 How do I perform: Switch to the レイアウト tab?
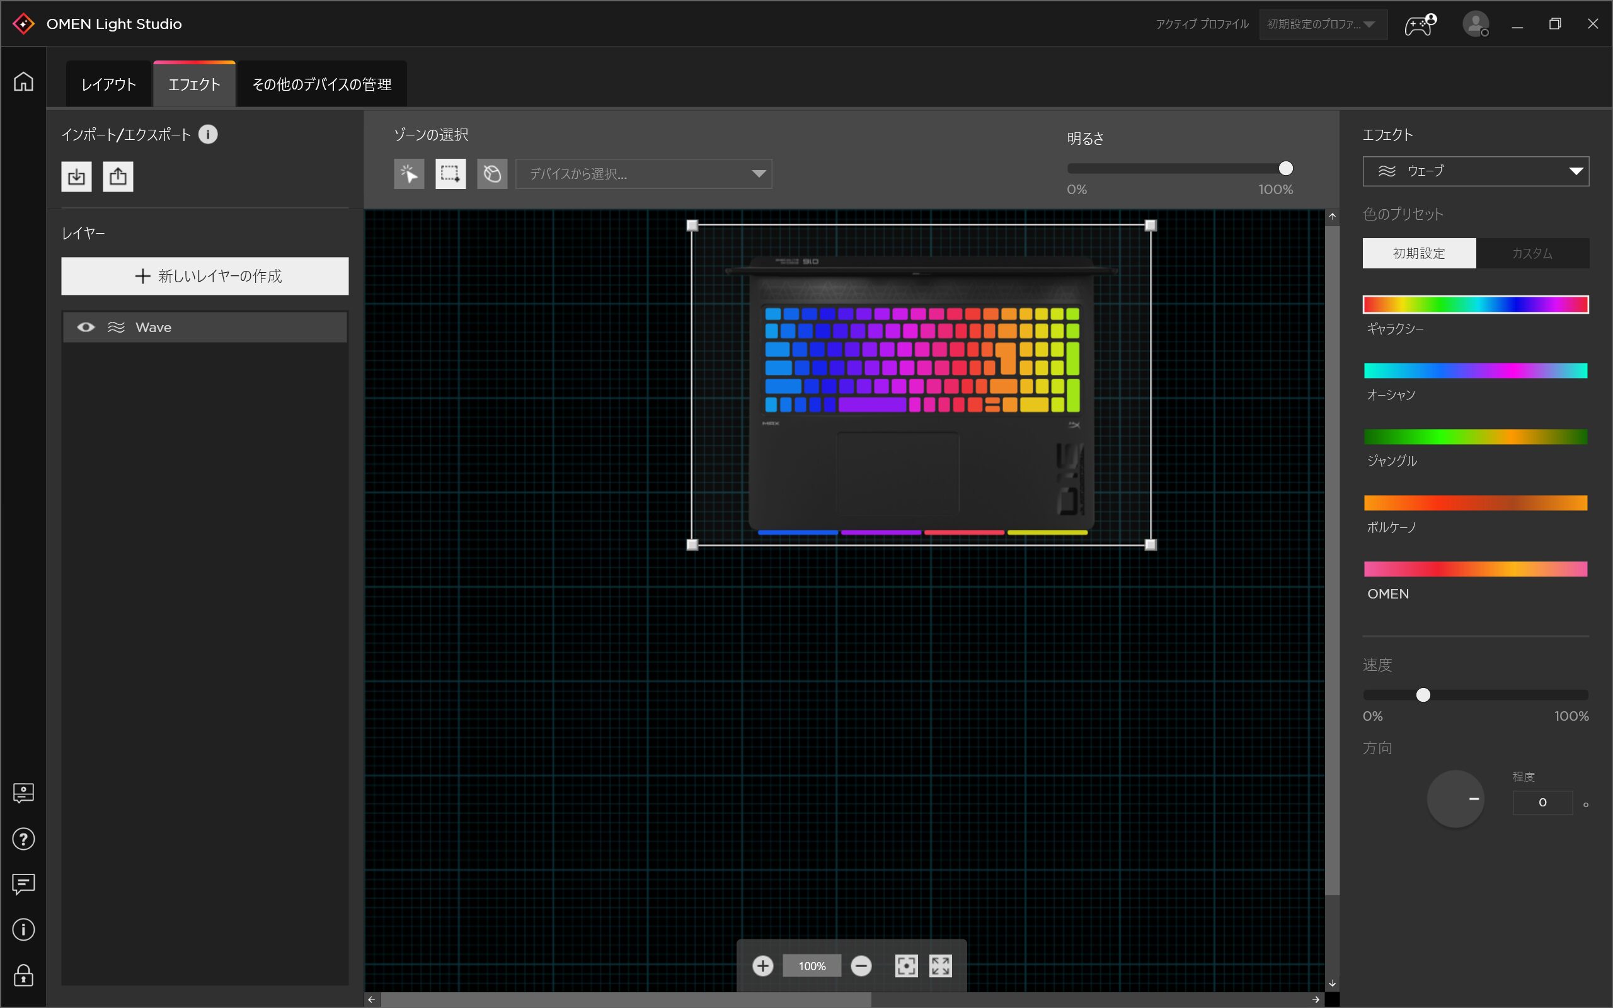(x=108, y=84)
